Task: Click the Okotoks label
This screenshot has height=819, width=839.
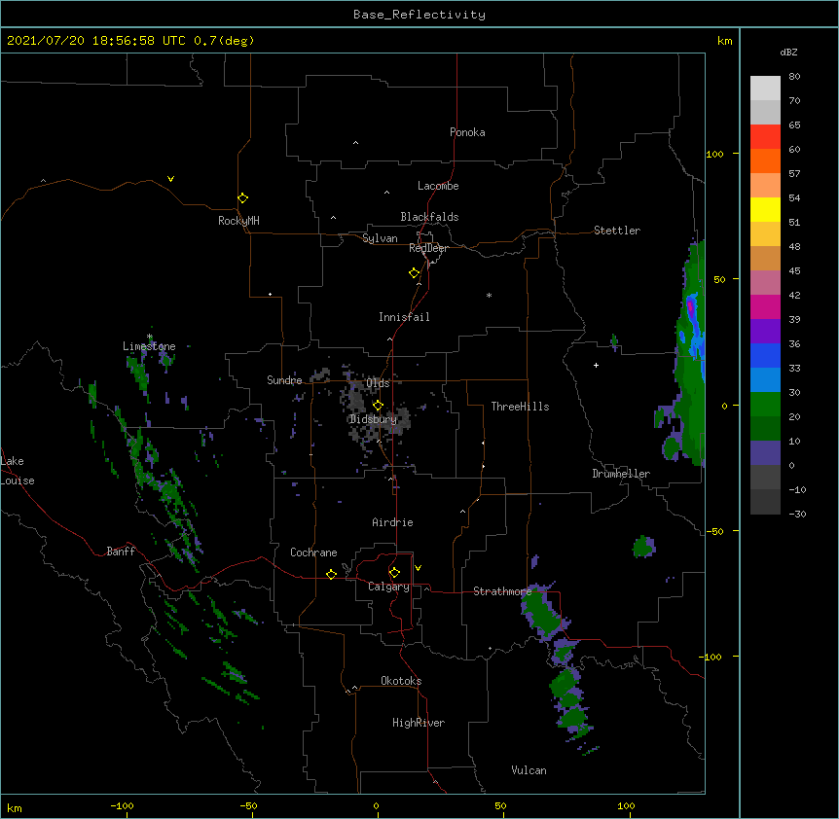Action: coord(401,681)
